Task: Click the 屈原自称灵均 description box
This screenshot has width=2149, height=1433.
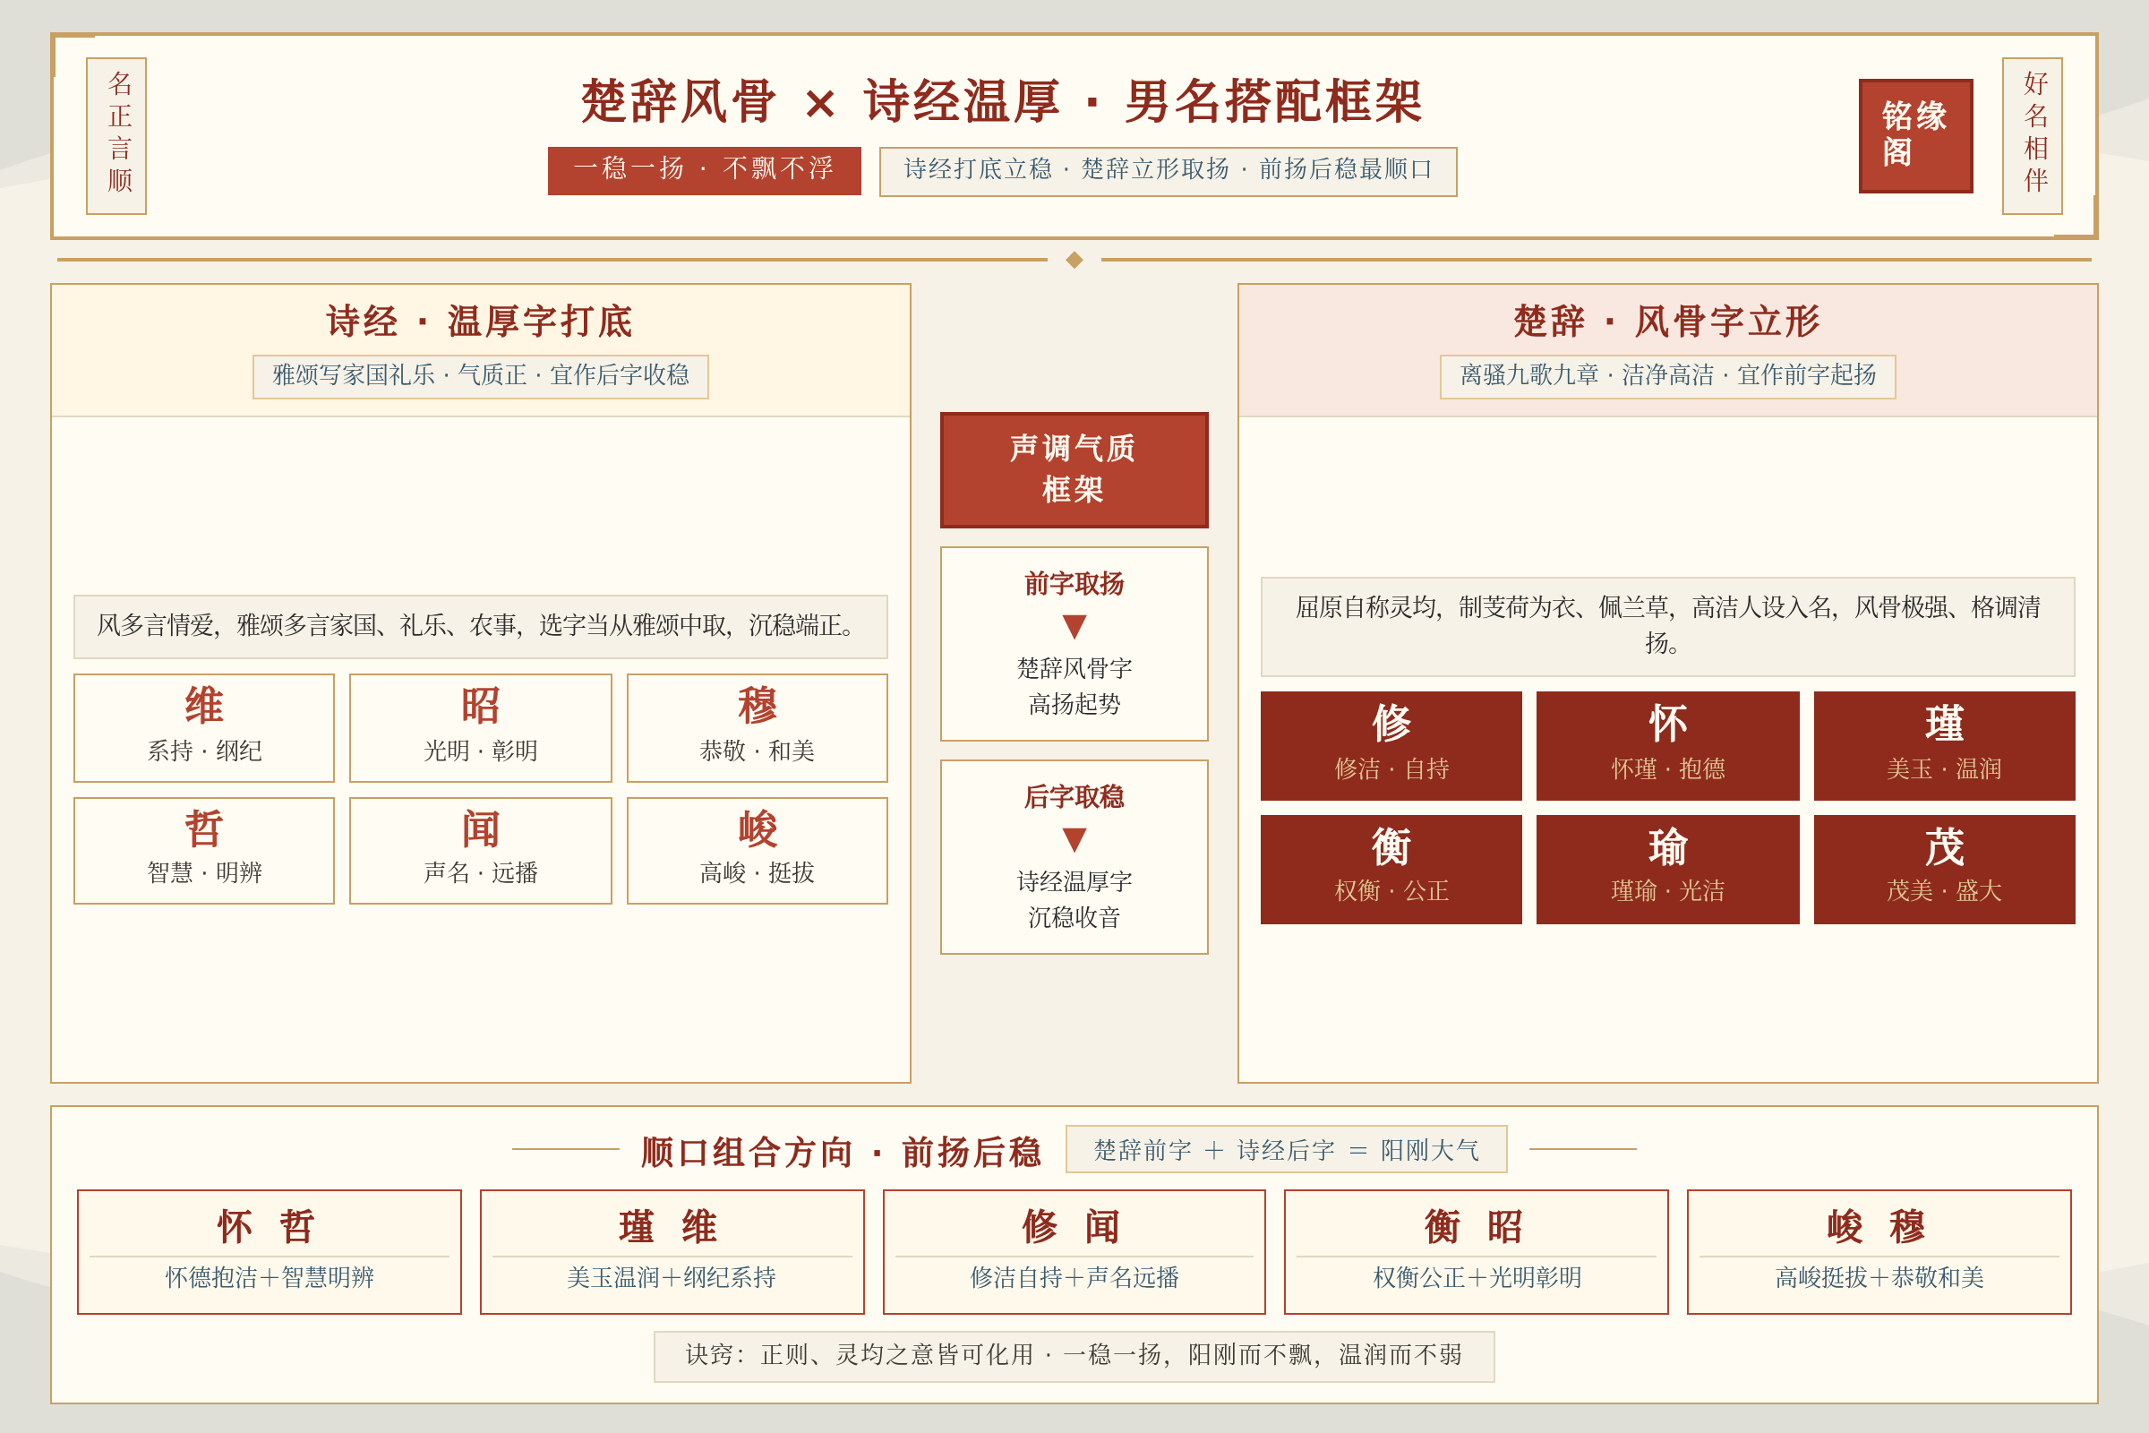Action: (x=1666, y=626)
